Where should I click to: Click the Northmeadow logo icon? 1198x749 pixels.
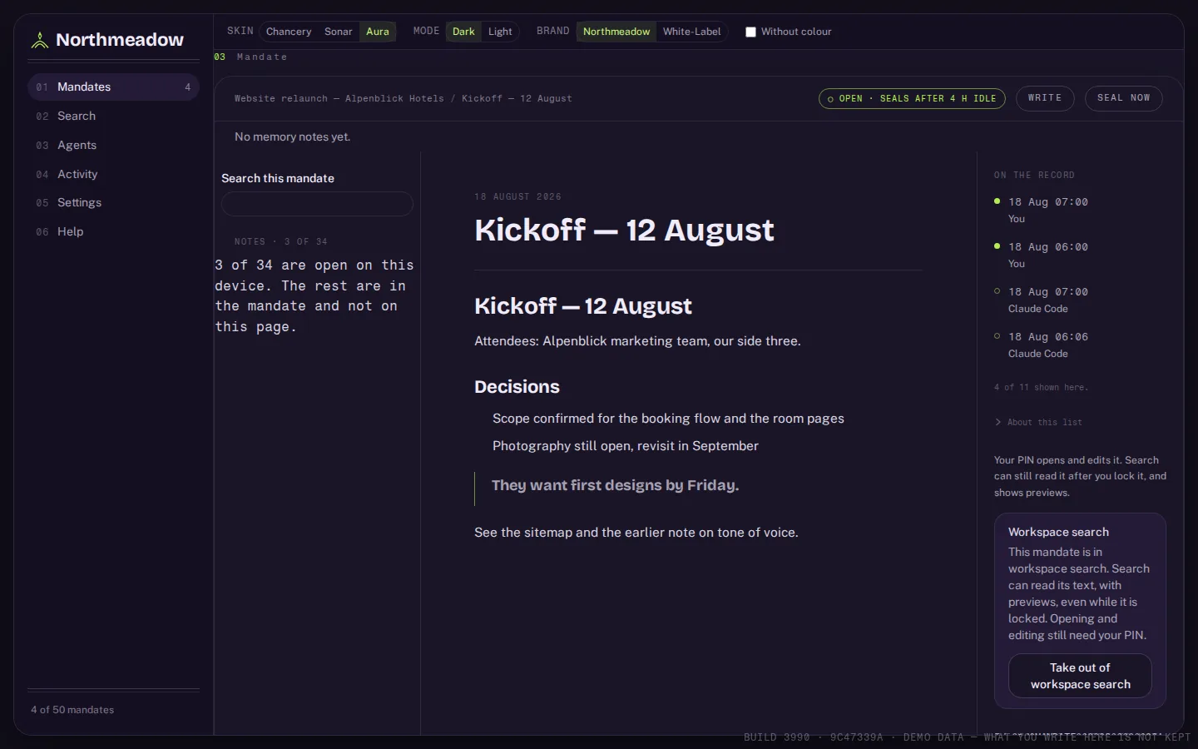pos(39,40)
